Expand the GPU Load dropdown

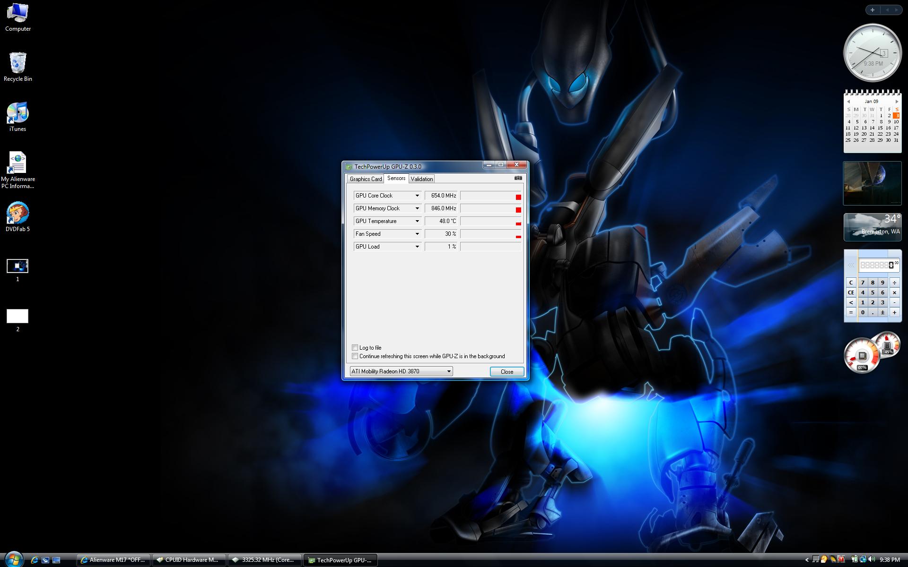(x=417, y=247)
